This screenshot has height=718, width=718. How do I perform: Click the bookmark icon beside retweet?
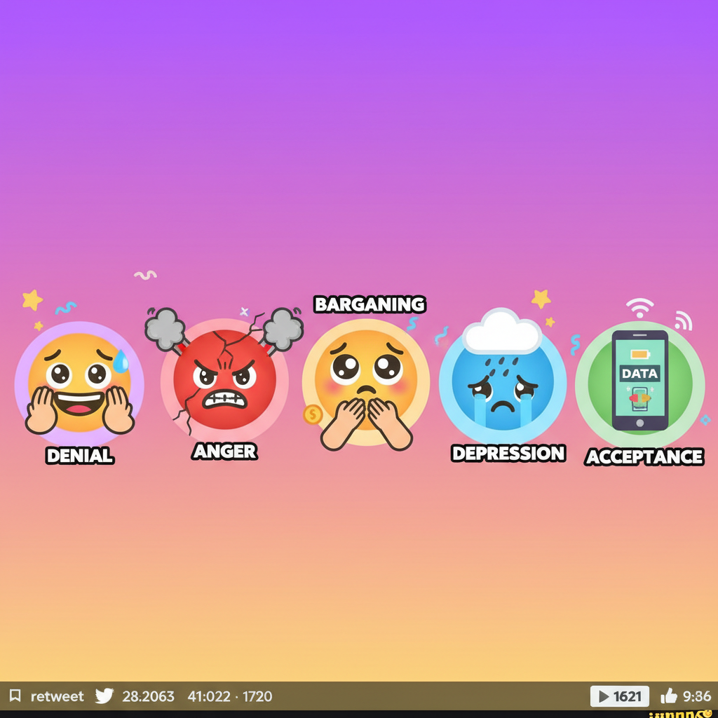point(15,696)
